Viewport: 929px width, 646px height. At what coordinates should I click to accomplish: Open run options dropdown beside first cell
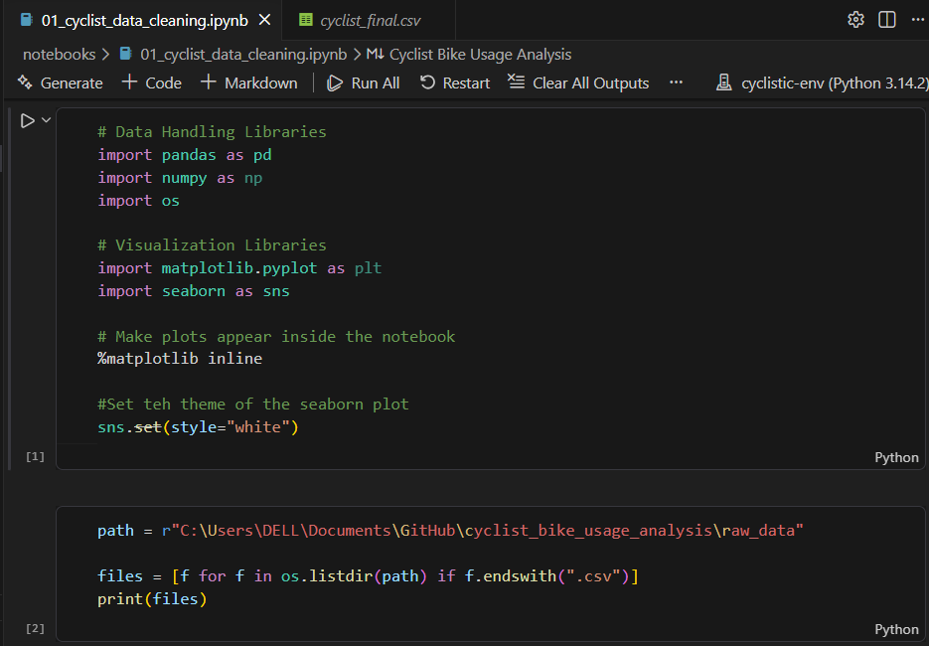47,120
